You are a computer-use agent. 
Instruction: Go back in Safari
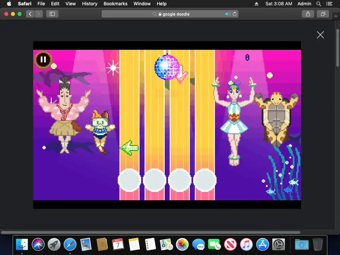pos(30,14)
